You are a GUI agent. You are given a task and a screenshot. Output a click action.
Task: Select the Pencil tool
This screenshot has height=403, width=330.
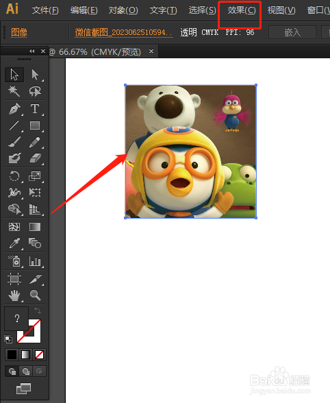(x=35, y=142)
